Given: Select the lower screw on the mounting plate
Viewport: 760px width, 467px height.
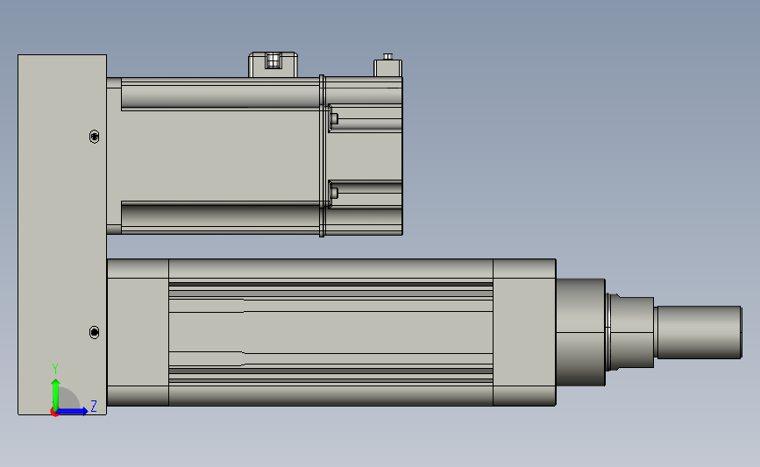Looking at the screenshot, I should pyautogui.click(x=95, y=332).
